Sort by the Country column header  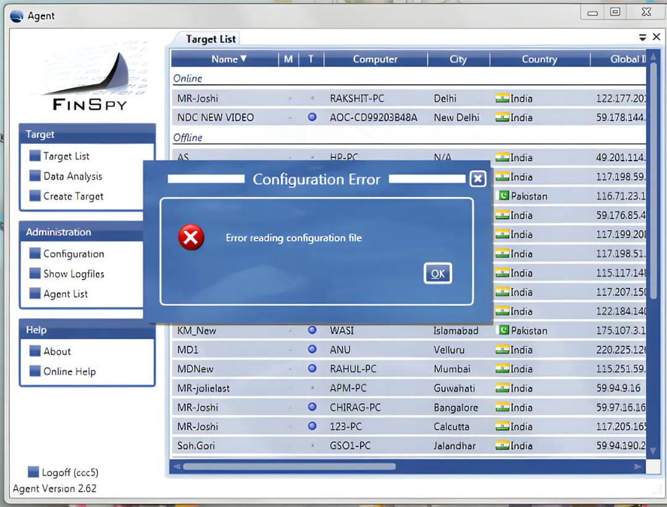[539, 59]
